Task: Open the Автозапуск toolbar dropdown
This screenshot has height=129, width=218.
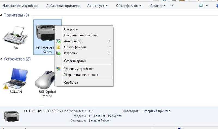Action: pos(98,6)
